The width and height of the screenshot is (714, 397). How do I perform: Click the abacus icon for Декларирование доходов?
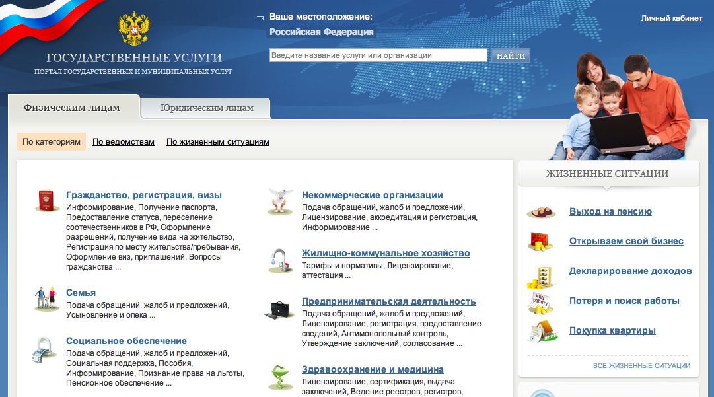coord(543,275)
